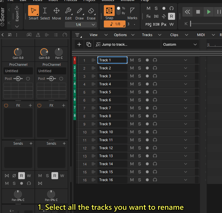Click Write automation W on left strip

(x=29, y=176)
